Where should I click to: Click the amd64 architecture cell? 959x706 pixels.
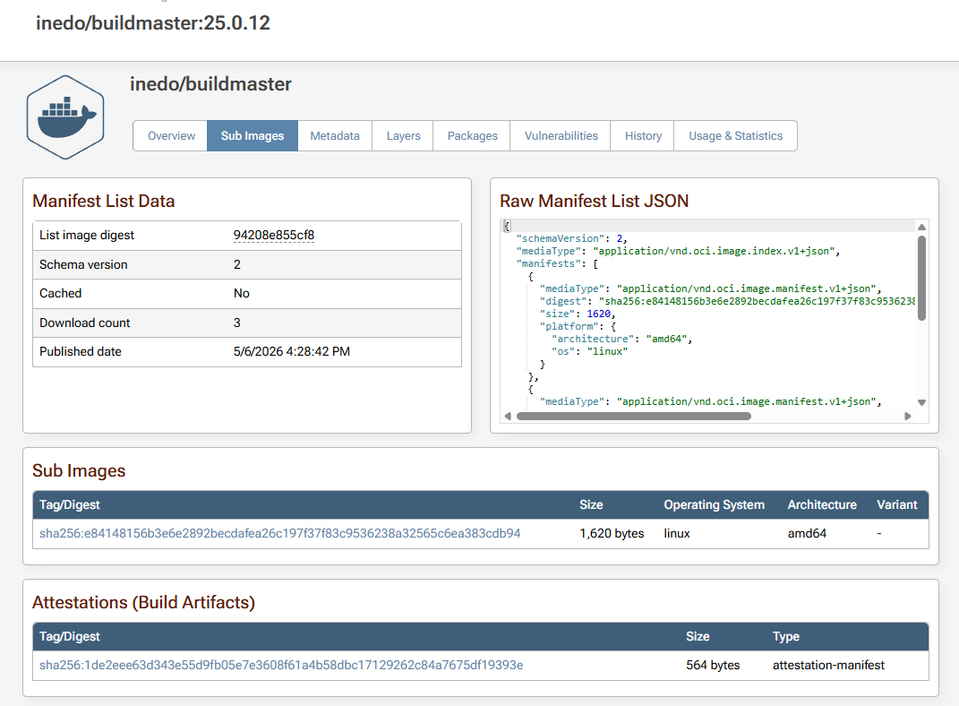pos(807,533)
